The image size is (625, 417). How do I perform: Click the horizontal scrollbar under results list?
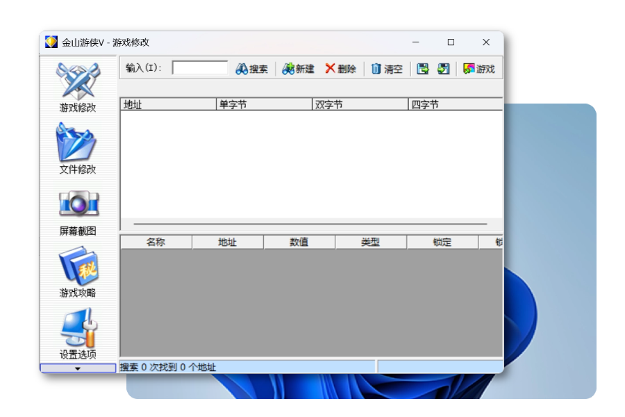[x=310, y=224]
